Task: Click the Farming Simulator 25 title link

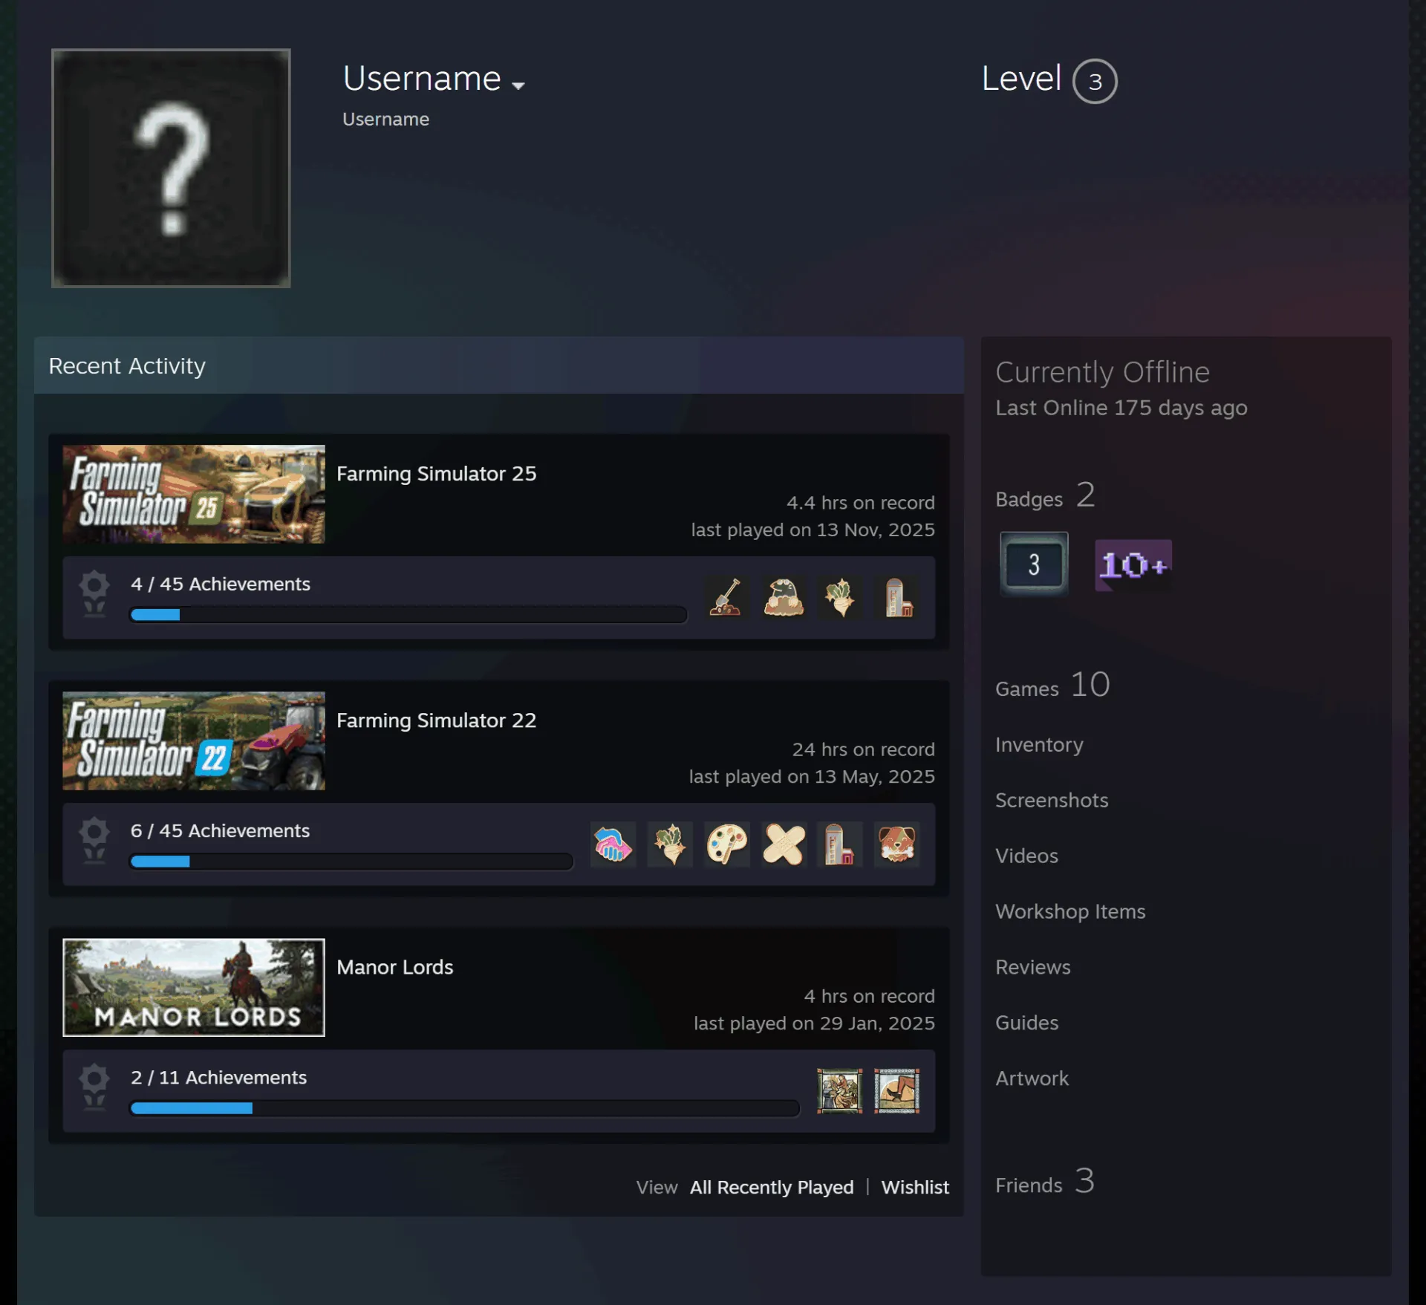Action: click(x=436, y=473)
